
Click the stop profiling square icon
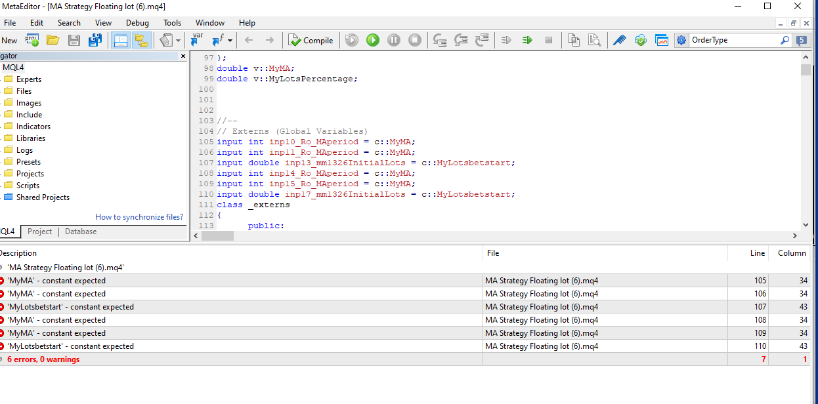pyautogui.click(x=549, y=40)
